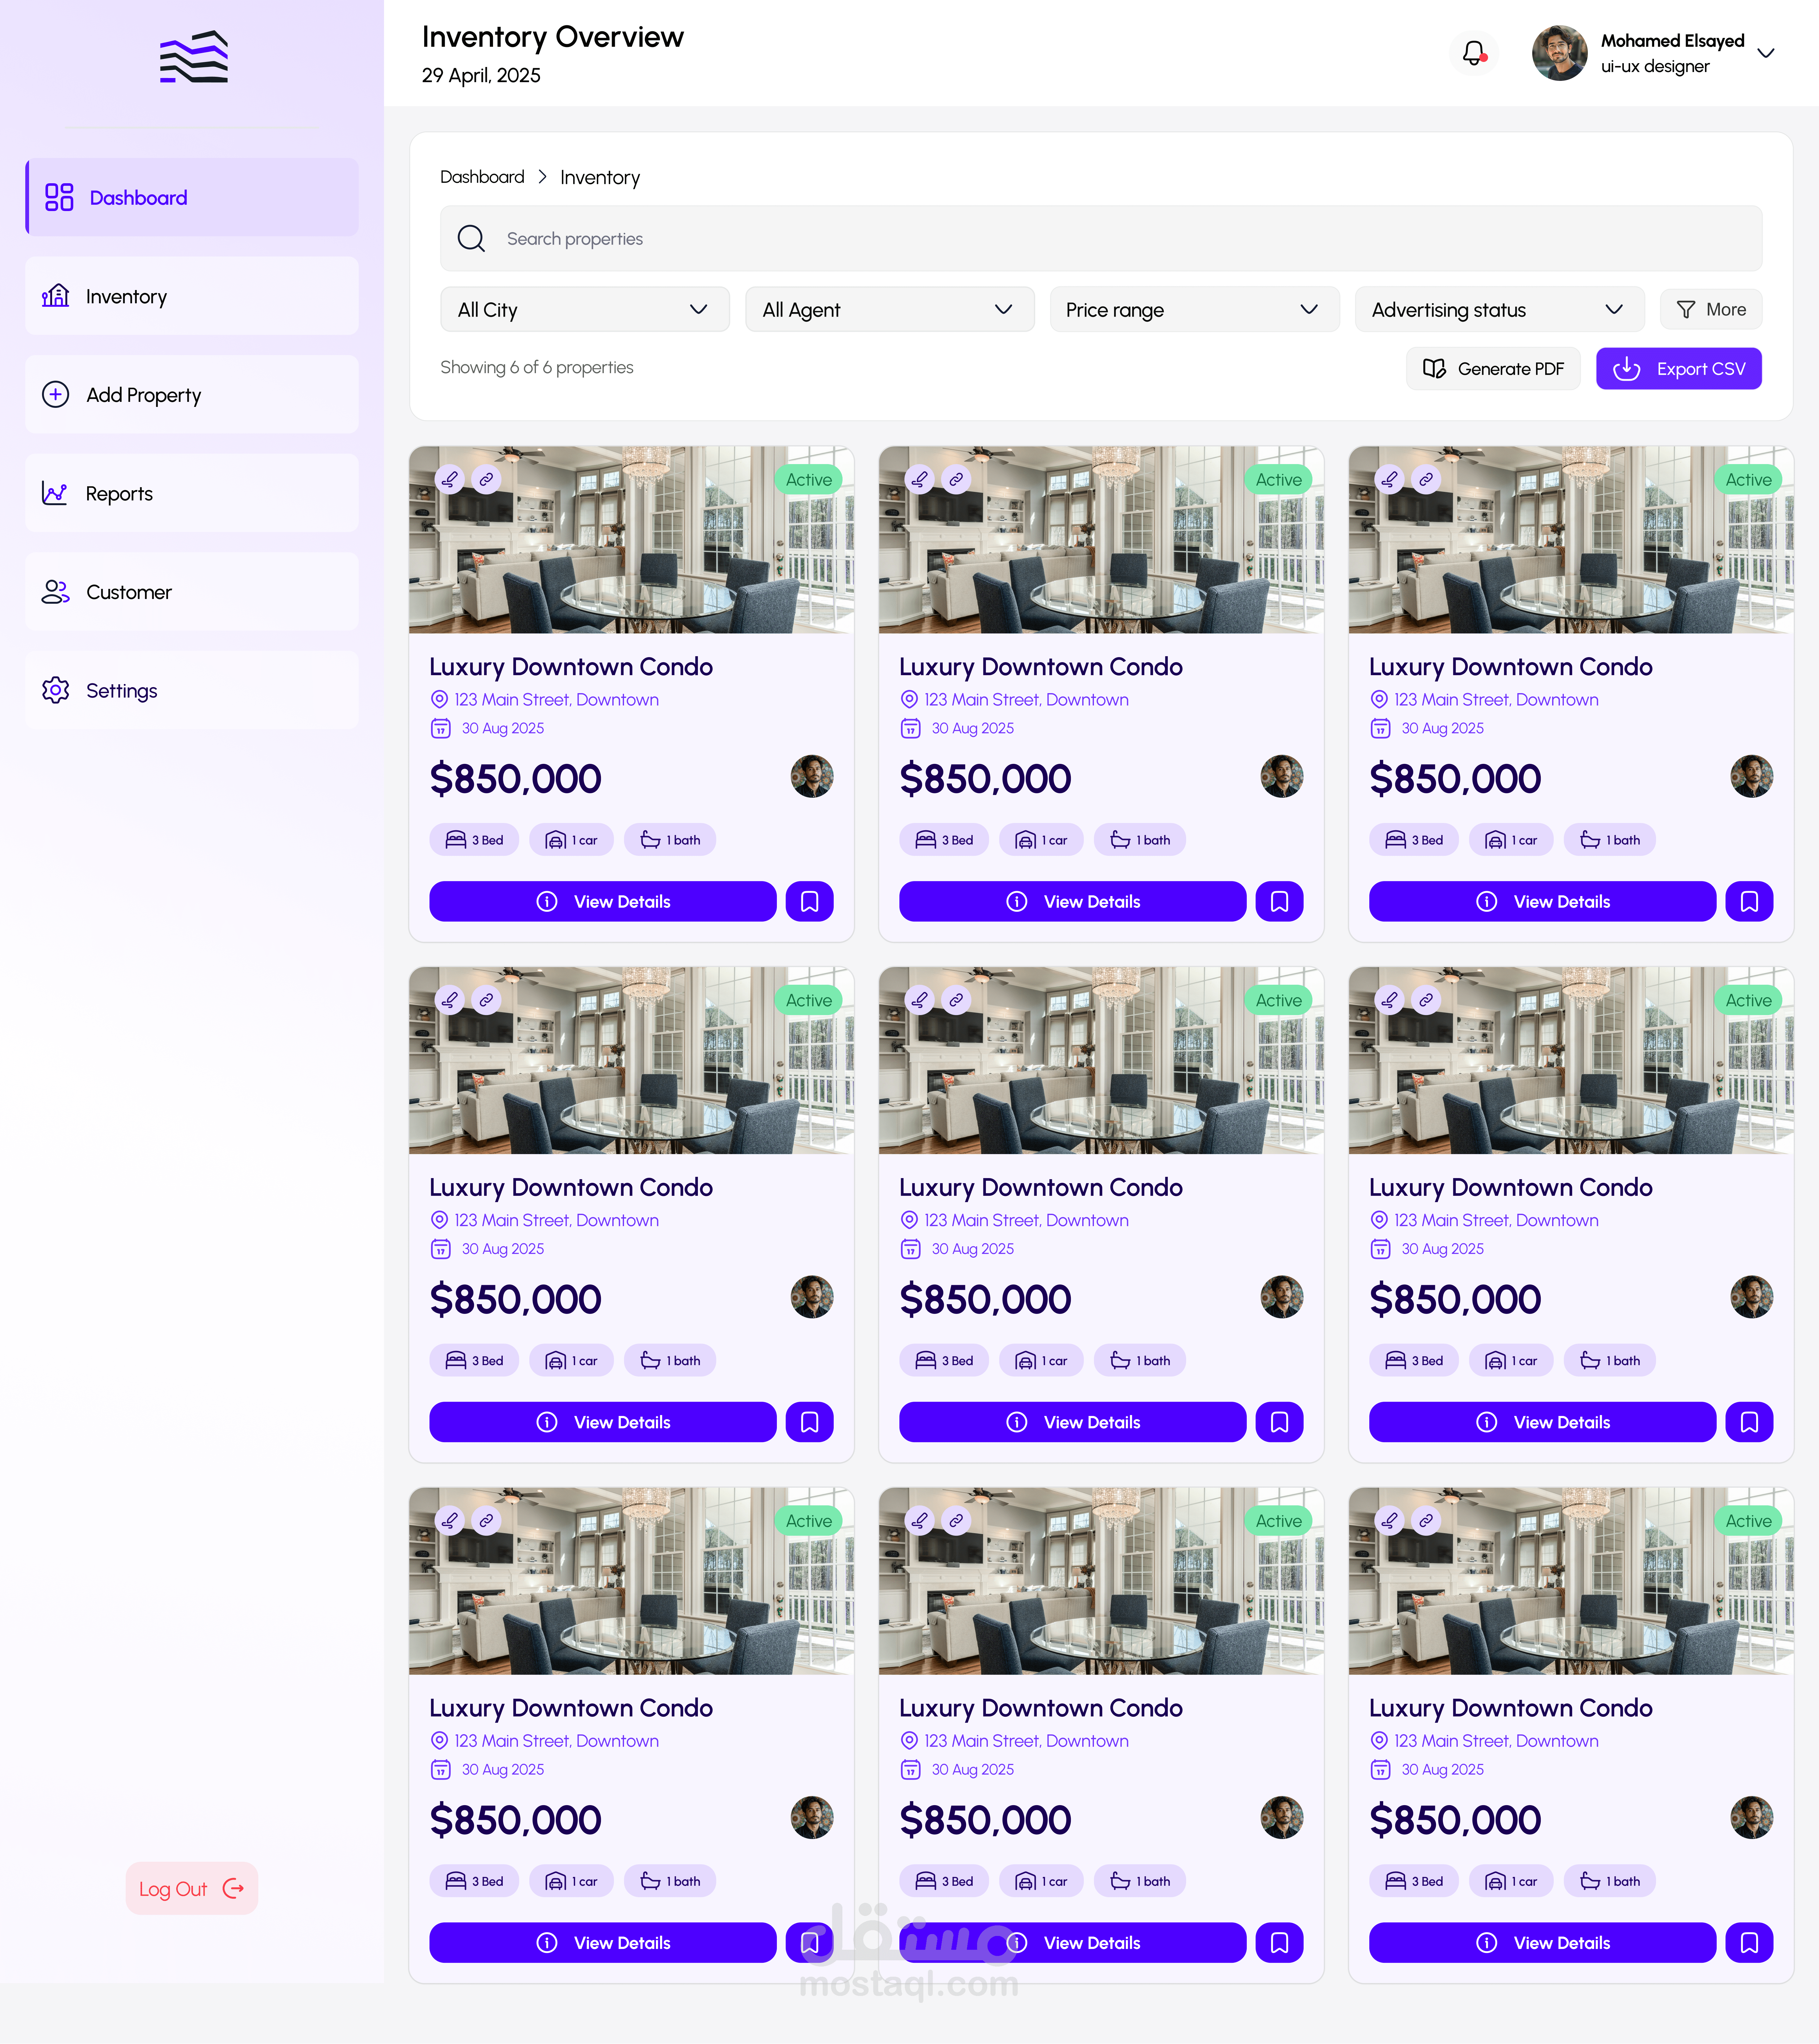Bookmark the bottom-row center property card
The width and height of the screenshot is (1819, 2044).
pyautogui.click(x=1279, y=1943)
